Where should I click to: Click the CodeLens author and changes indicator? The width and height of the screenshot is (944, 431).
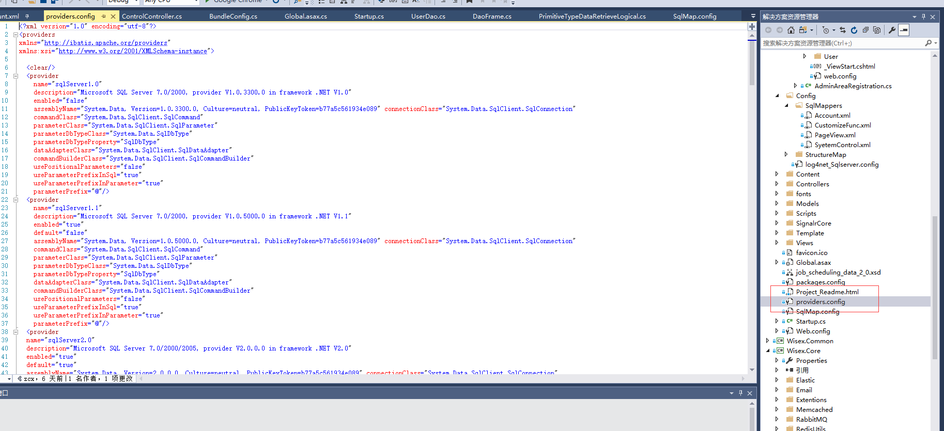coord(75,378)
